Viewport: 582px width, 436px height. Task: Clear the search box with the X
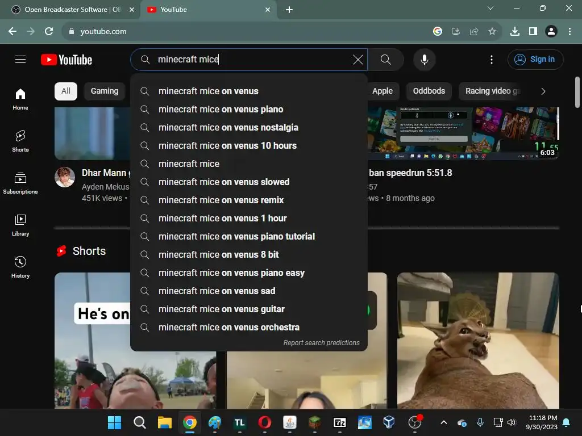click(358, 59)
